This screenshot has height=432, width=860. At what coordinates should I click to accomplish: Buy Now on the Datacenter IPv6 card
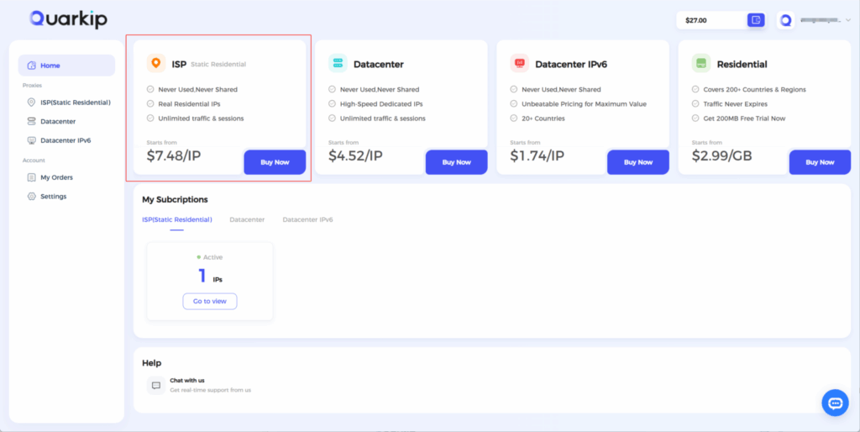click(x=638, y=162)
